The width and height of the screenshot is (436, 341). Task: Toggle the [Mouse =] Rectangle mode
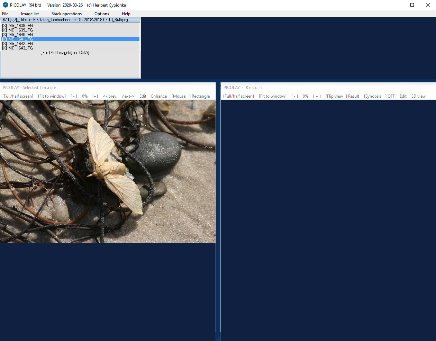(191, 96)
